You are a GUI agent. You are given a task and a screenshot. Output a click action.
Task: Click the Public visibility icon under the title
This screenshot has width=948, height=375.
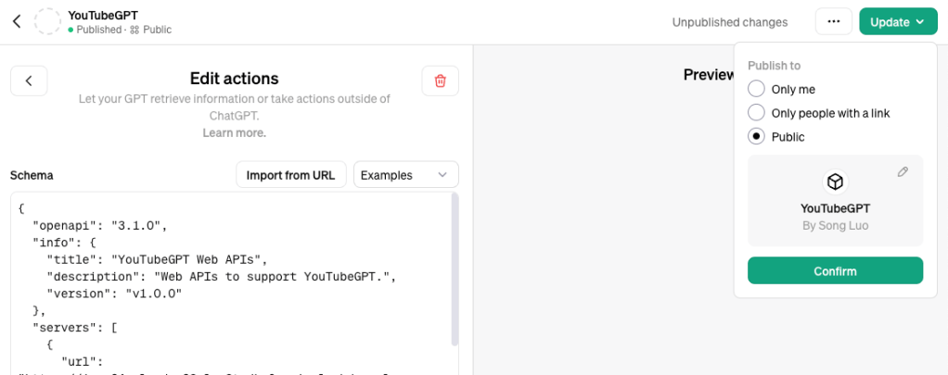135,30
